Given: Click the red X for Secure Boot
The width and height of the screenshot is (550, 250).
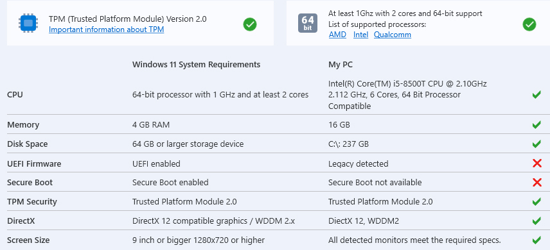Looking at the screenshot, I should tap(537, 182).
